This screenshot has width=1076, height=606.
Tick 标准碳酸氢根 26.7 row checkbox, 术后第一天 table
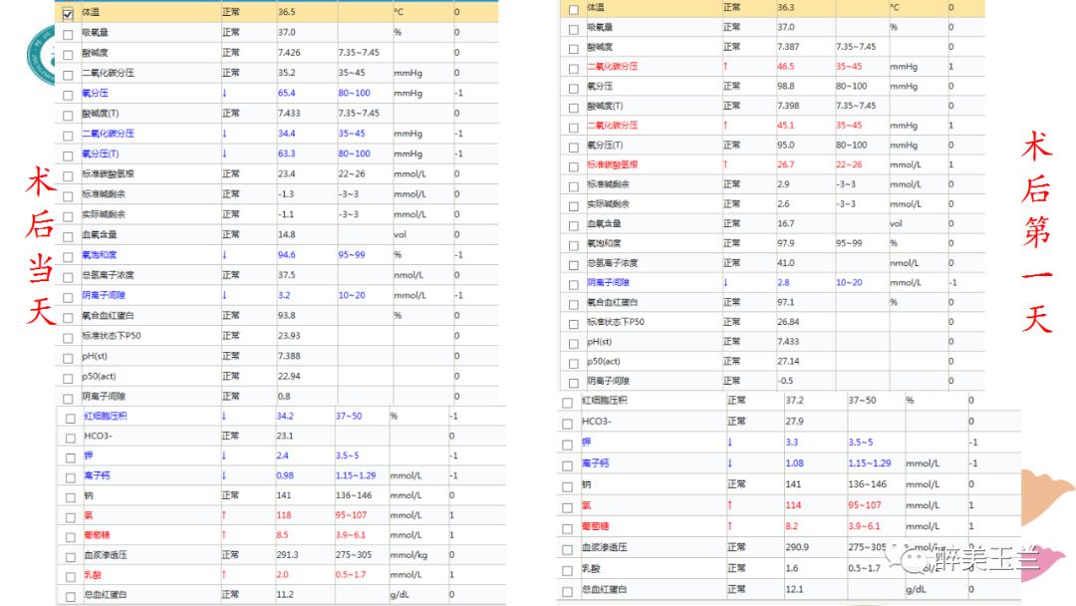click(x=573, y=166)
